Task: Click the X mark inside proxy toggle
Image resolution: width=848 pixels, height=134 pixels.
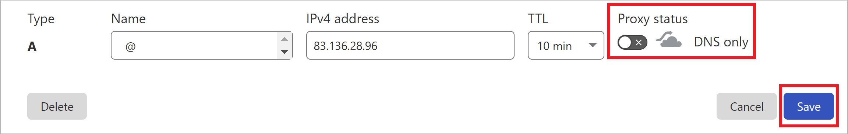Action: point(639,42)
